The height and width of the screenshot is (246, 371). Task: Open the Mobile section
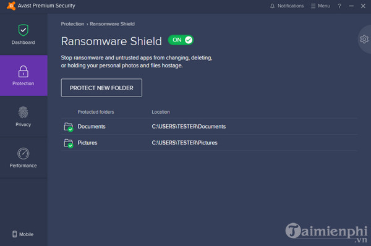pos(23,234)
